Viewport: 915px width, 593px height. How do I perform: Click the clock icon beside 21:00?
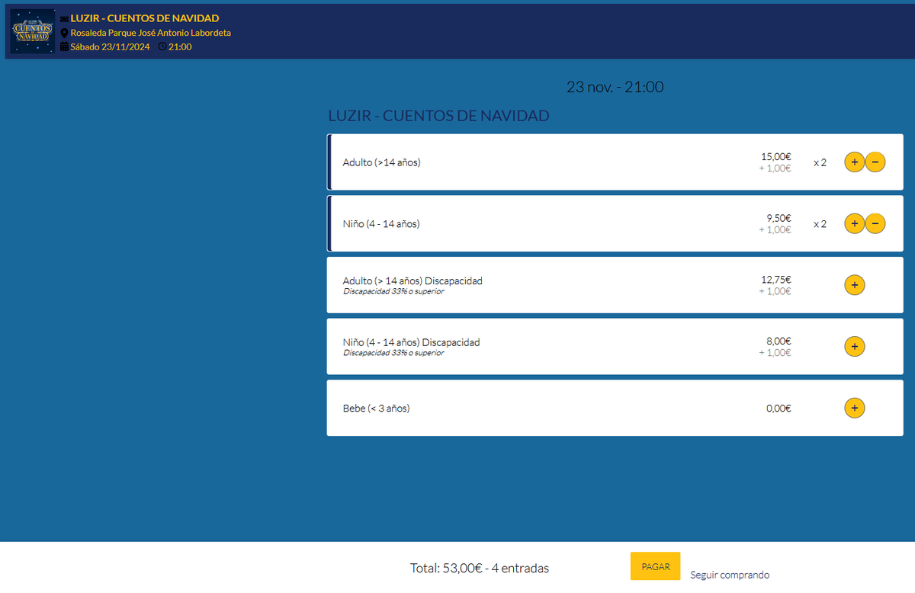(162, 46)
